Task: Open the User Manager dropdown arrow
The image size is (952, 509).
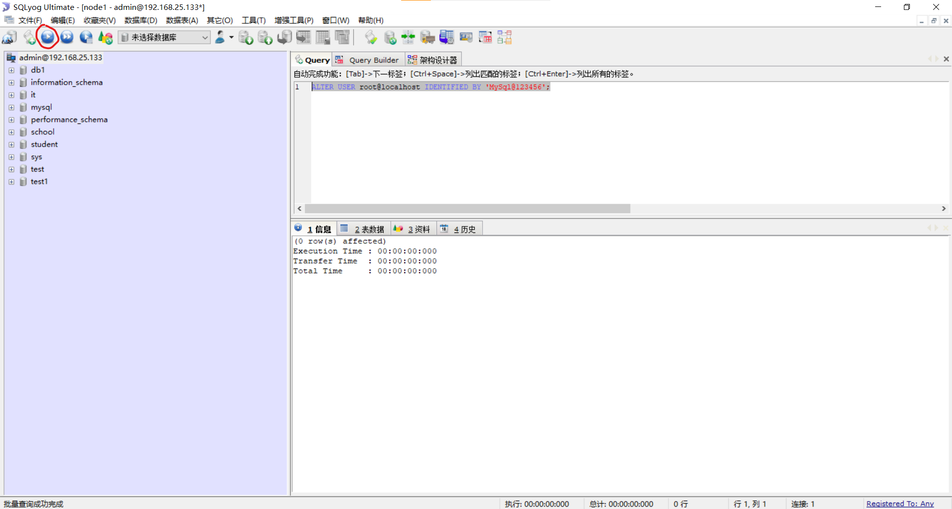Action: coord(232,37)
